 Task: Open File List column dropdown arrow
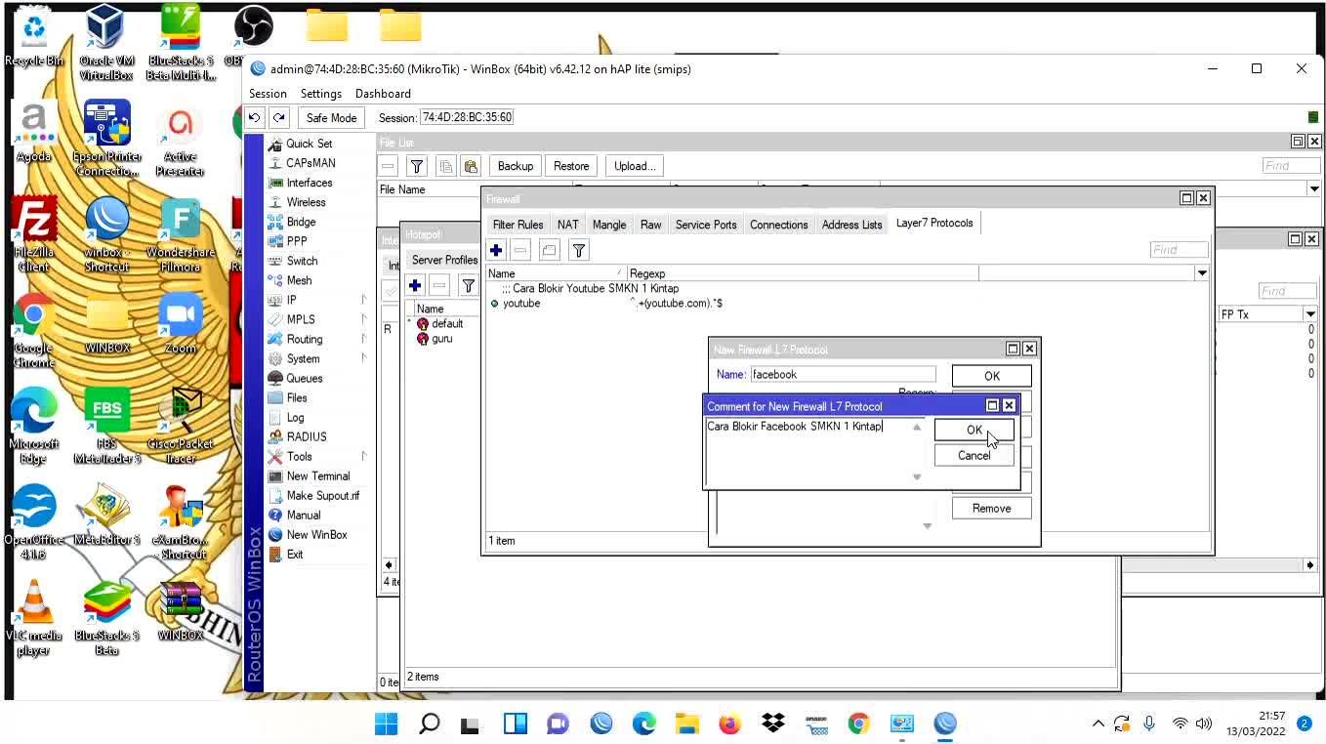[x=1314, y=189]
